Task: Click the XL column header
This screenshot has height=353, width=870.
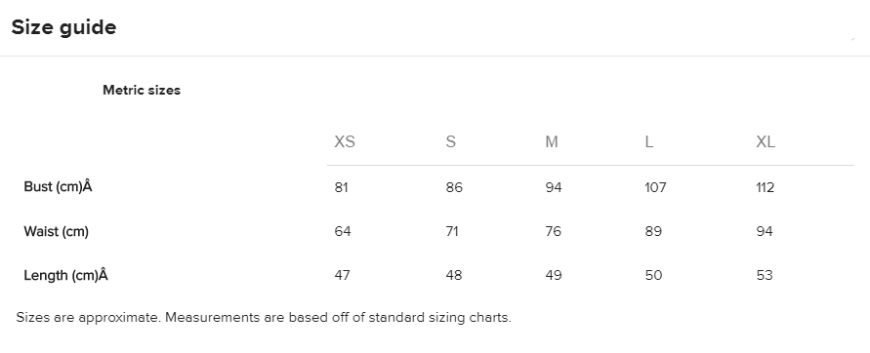Action: click(766, 141)
